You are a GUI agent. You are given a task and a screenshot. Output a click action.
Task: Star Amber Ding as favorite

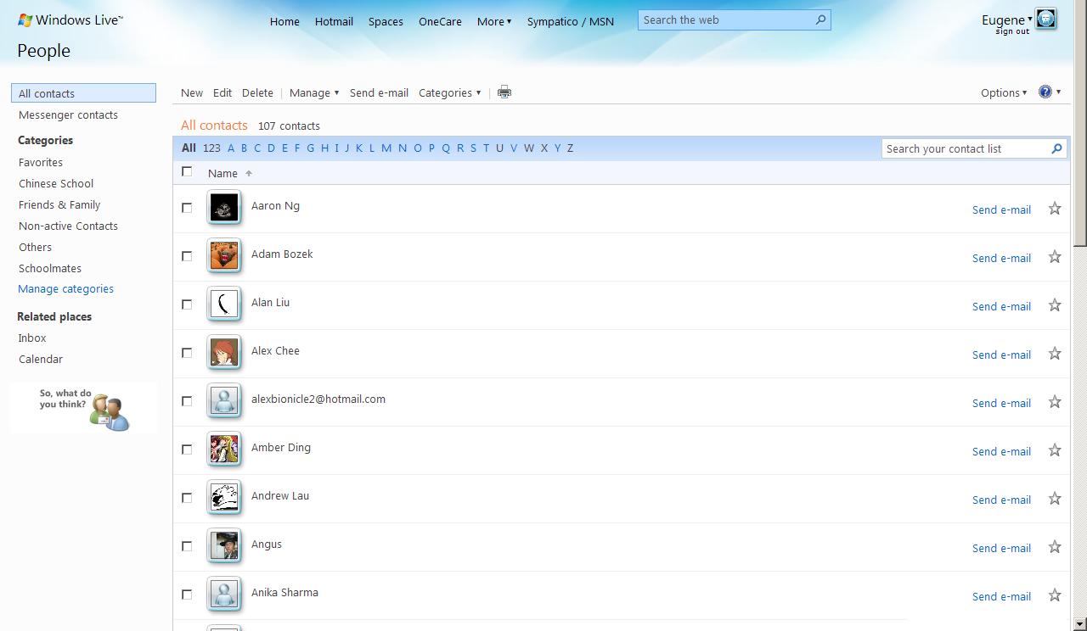pyautogui.click(x=1055, y=450)
